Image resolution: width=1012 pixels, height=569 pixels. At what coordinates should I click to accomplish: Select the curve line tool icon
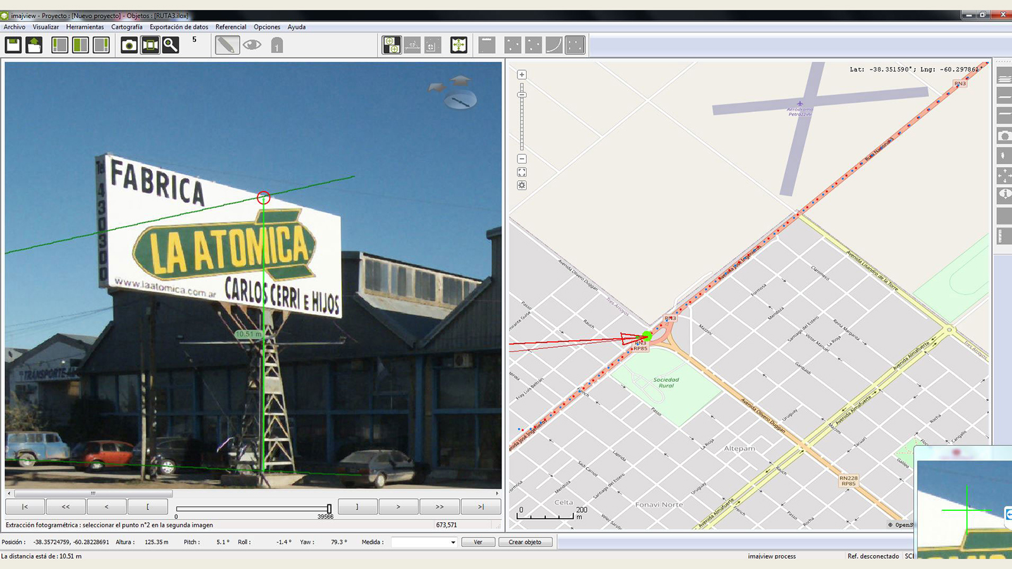coord(554,45)
